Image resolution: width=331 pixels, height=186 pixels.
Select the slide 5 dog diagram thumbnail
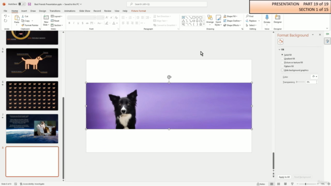[x=32, y=63]
